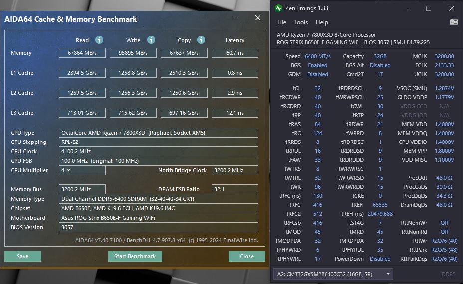Click the tRAS value 84
Image resolution: width=463 pixels, height=284 pixels.
tap(318, 124)
